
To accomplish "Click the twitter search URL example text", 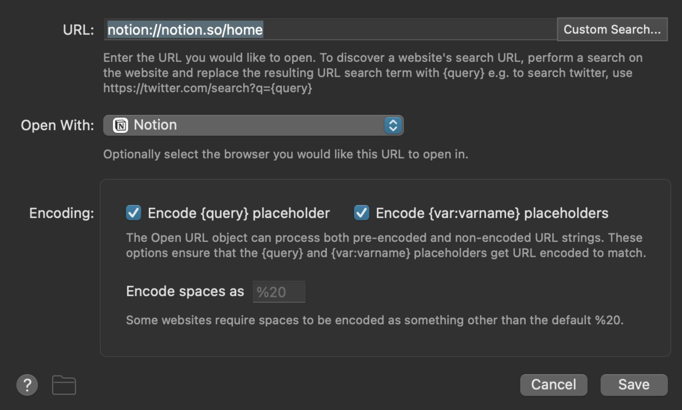I will pos(208,88).
